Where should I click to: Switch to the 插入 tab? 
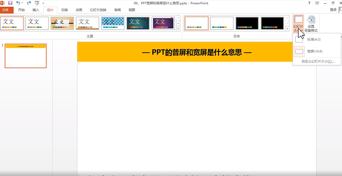point(36,10)
